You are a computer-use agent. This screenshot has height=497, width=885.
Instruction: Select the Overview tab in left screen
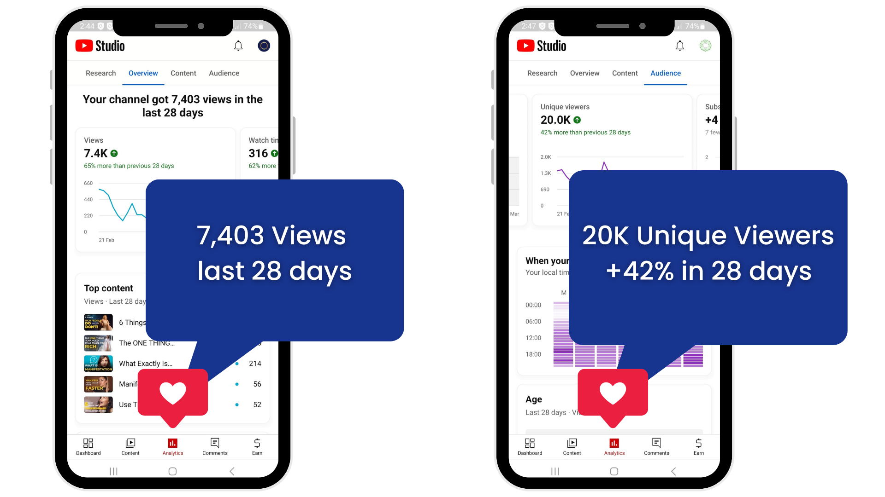coord(142,73)
